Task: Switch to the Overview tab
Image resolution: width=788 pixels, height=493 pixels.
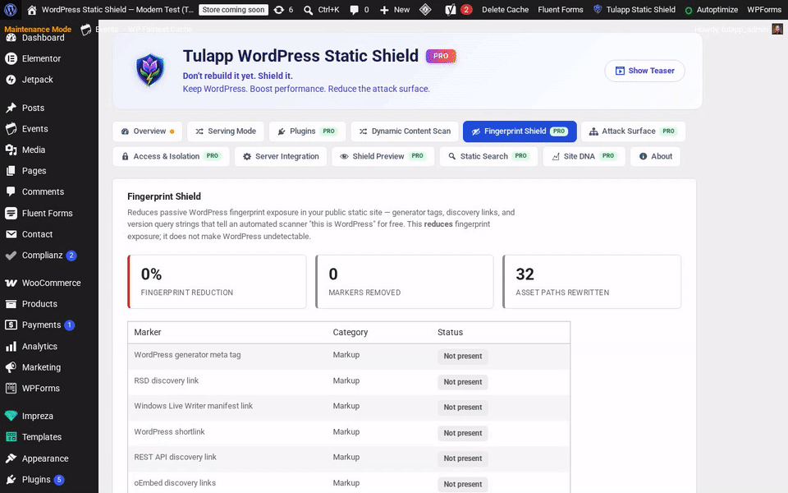Action: 148,131
